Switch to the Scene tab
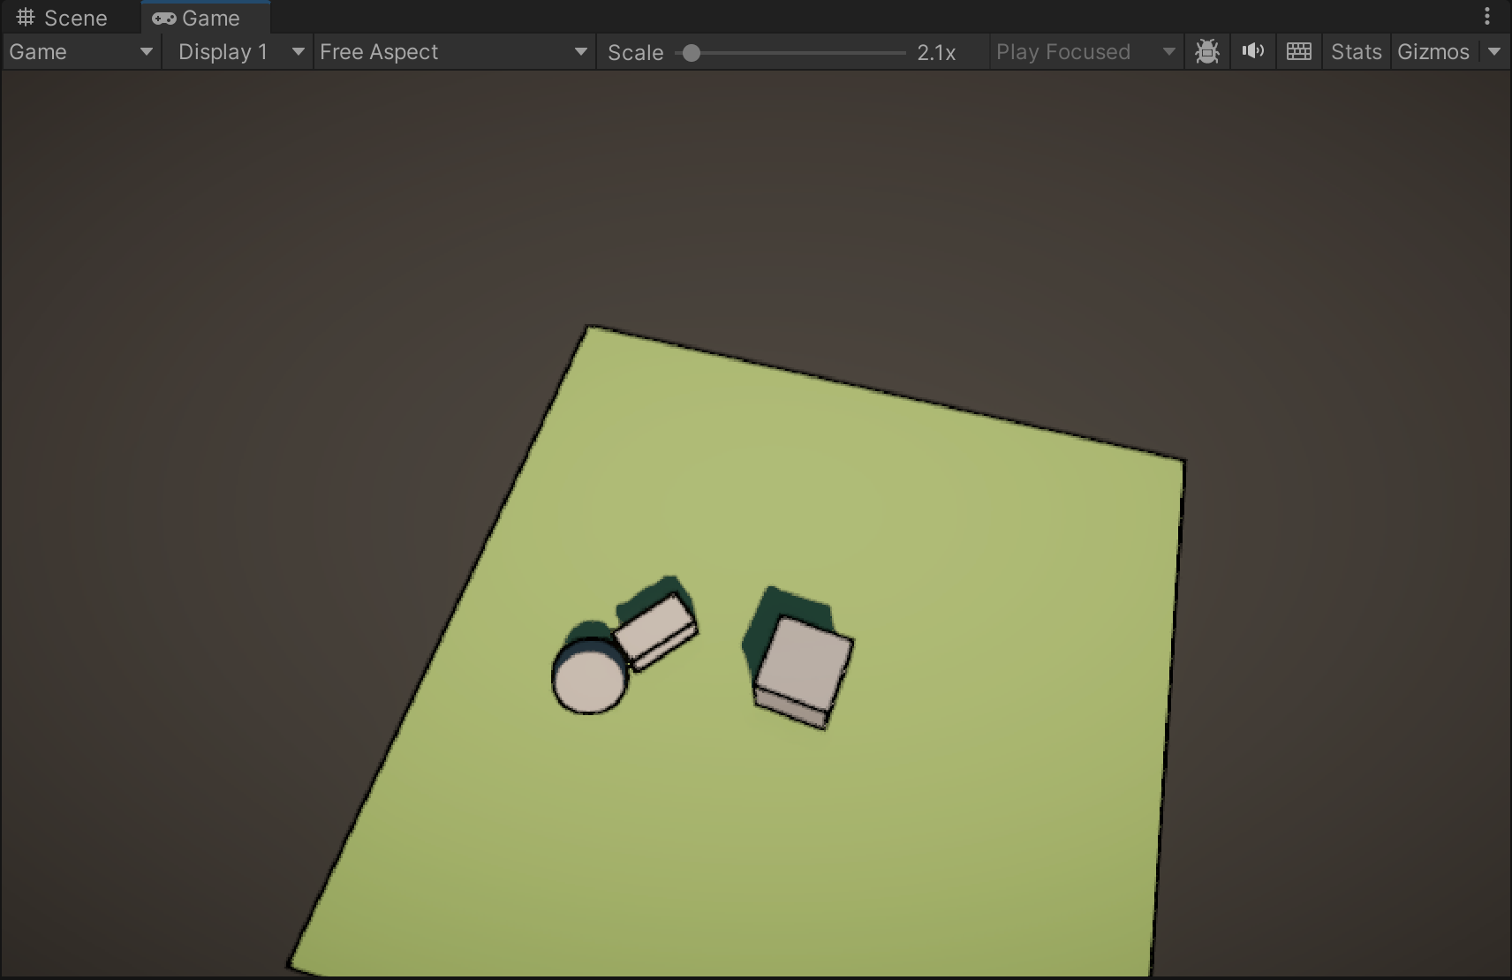This screenshot has width=1512, height=980. 63,18
